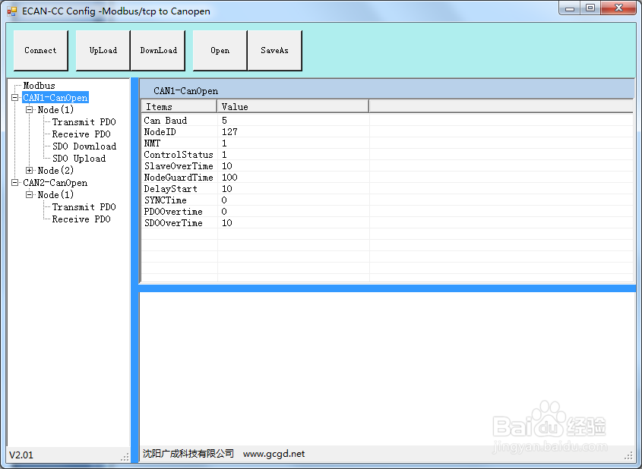Select the CAN1-CanOpen tree node
This screenshot has width=642, height=469.
[x=55, y=98]
